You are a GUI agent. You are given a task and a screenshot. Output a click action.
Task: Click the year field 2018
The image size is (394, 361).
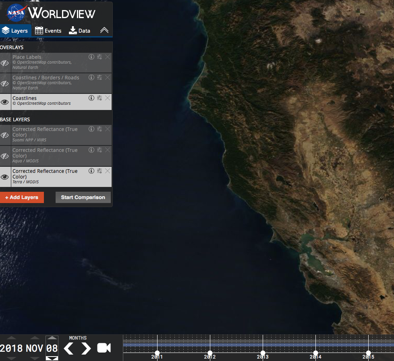[x=11, y=349]
